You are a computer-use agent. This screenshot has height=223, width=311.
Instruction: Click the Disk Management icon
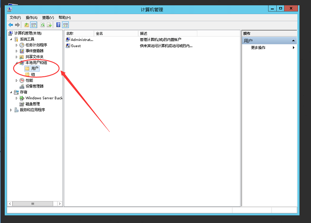22,104
